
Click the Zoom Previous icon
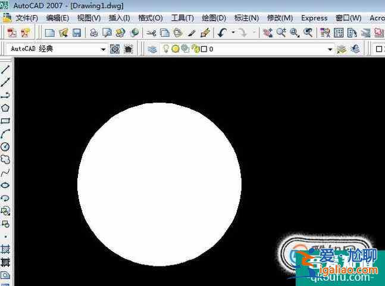pyautogui.click(x=308, y=33)
